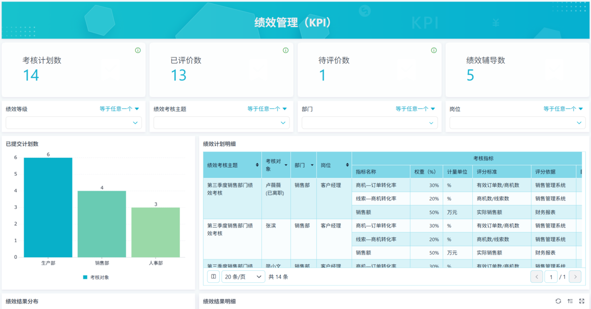This screenshot has height=309, width=591.
Task: Click the info icon on 考核计划数 card
Action: (x=138, y=50)
